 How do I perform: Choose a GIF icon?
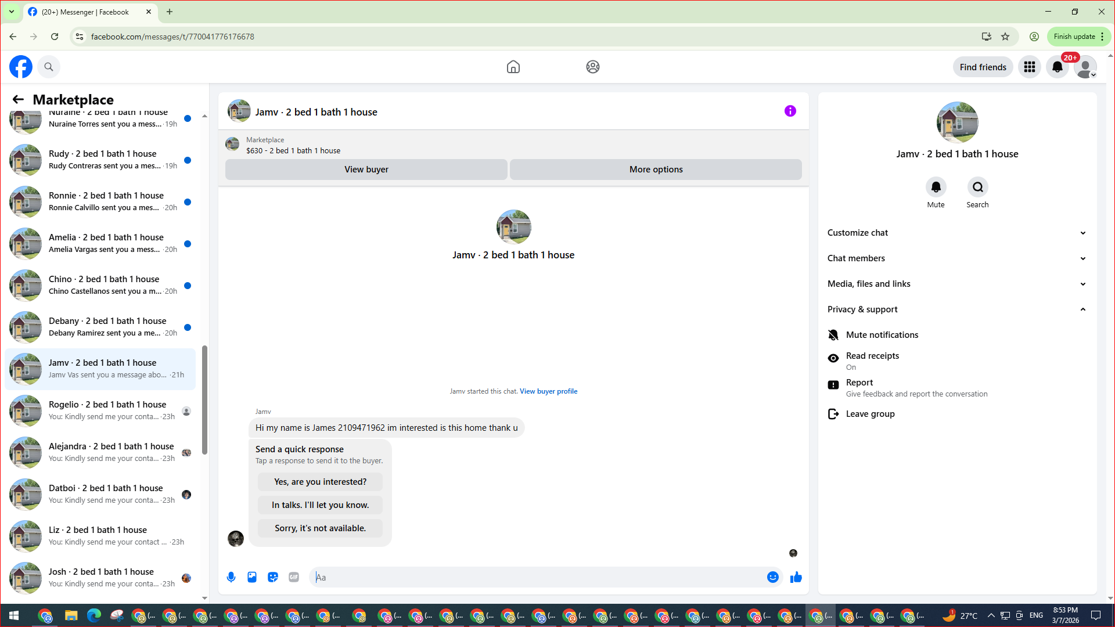click(x=294, y=577)
